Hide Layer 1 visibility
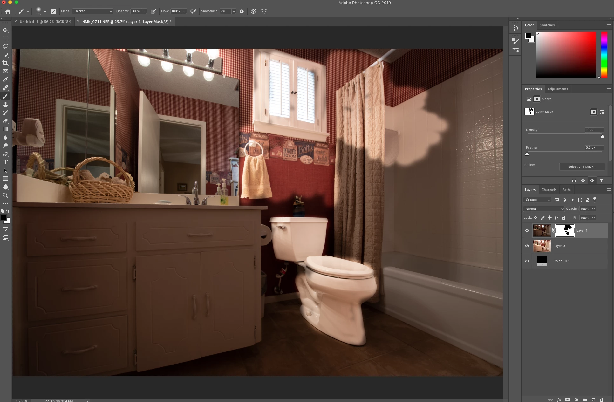 pyautogui.click(x=527, y=230)
